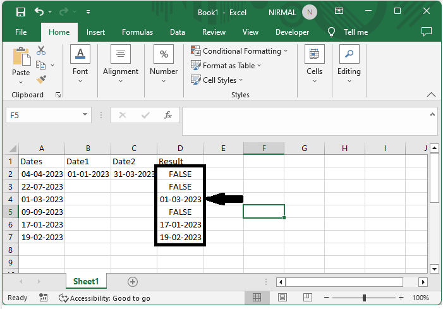Image resolution: width=443 pixels, height=309 pixels.
Task: Click the Macro recording status bar icon
Action: [43, 298]
